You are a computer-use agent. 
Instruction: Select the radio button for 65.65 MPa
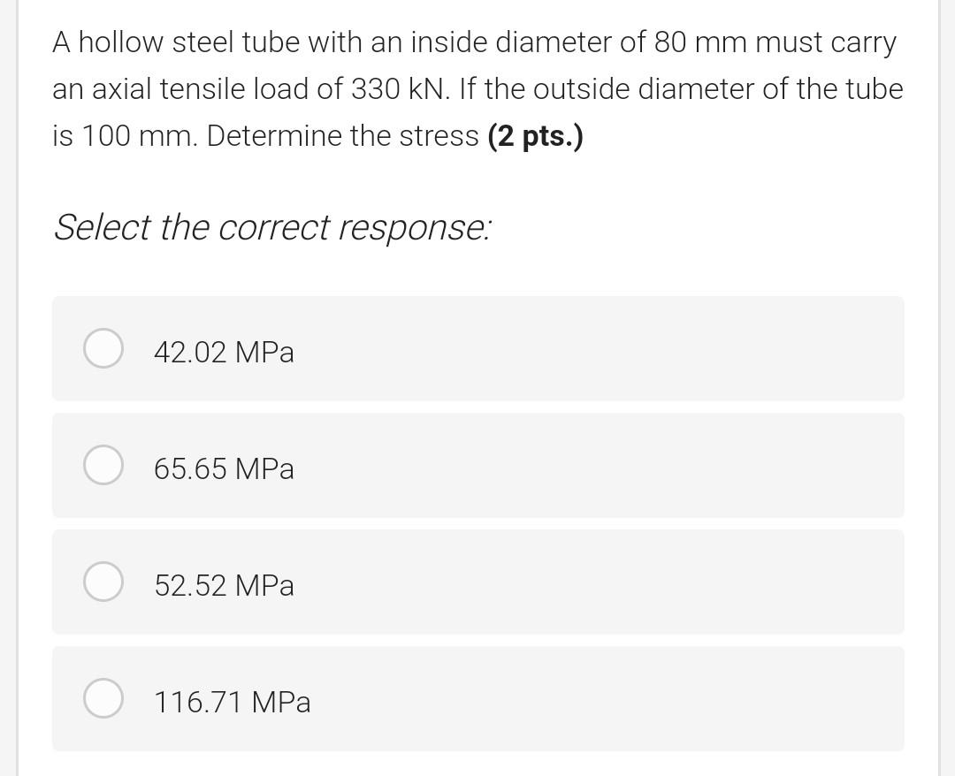coord(103,465)
